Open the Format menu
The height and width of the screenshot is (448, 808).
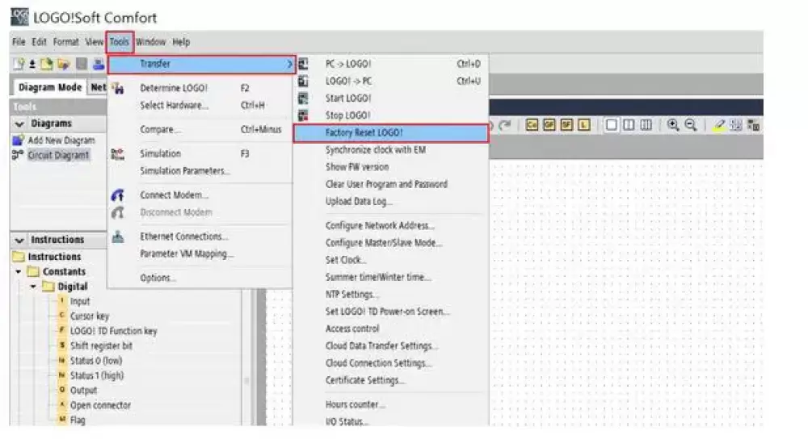click(x=66, y=42)
